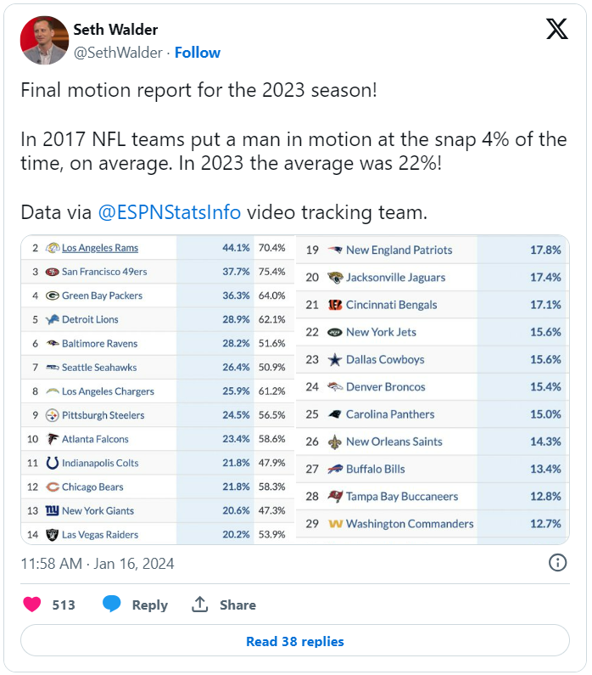Open the motion rankings table image
592x675 pixels.
coord(295,387)
